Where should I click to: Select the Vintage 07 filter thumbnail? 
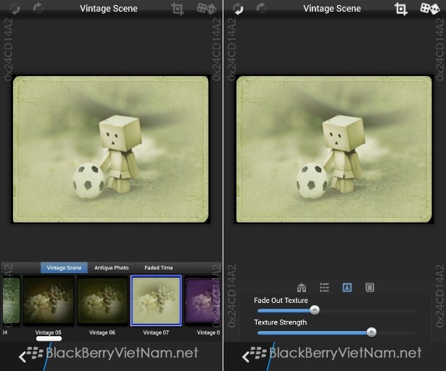click(156, 301)
